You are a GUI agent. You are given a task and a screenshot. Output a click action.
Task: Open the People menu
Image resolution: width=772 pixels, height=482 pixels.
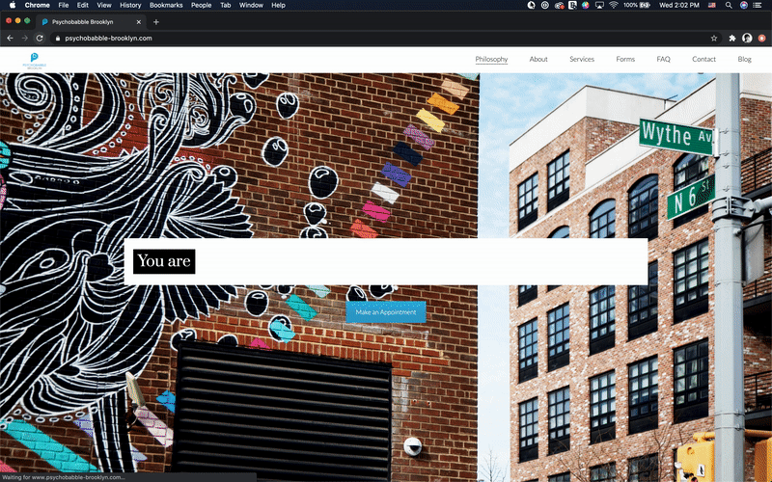tap(201, 5)
